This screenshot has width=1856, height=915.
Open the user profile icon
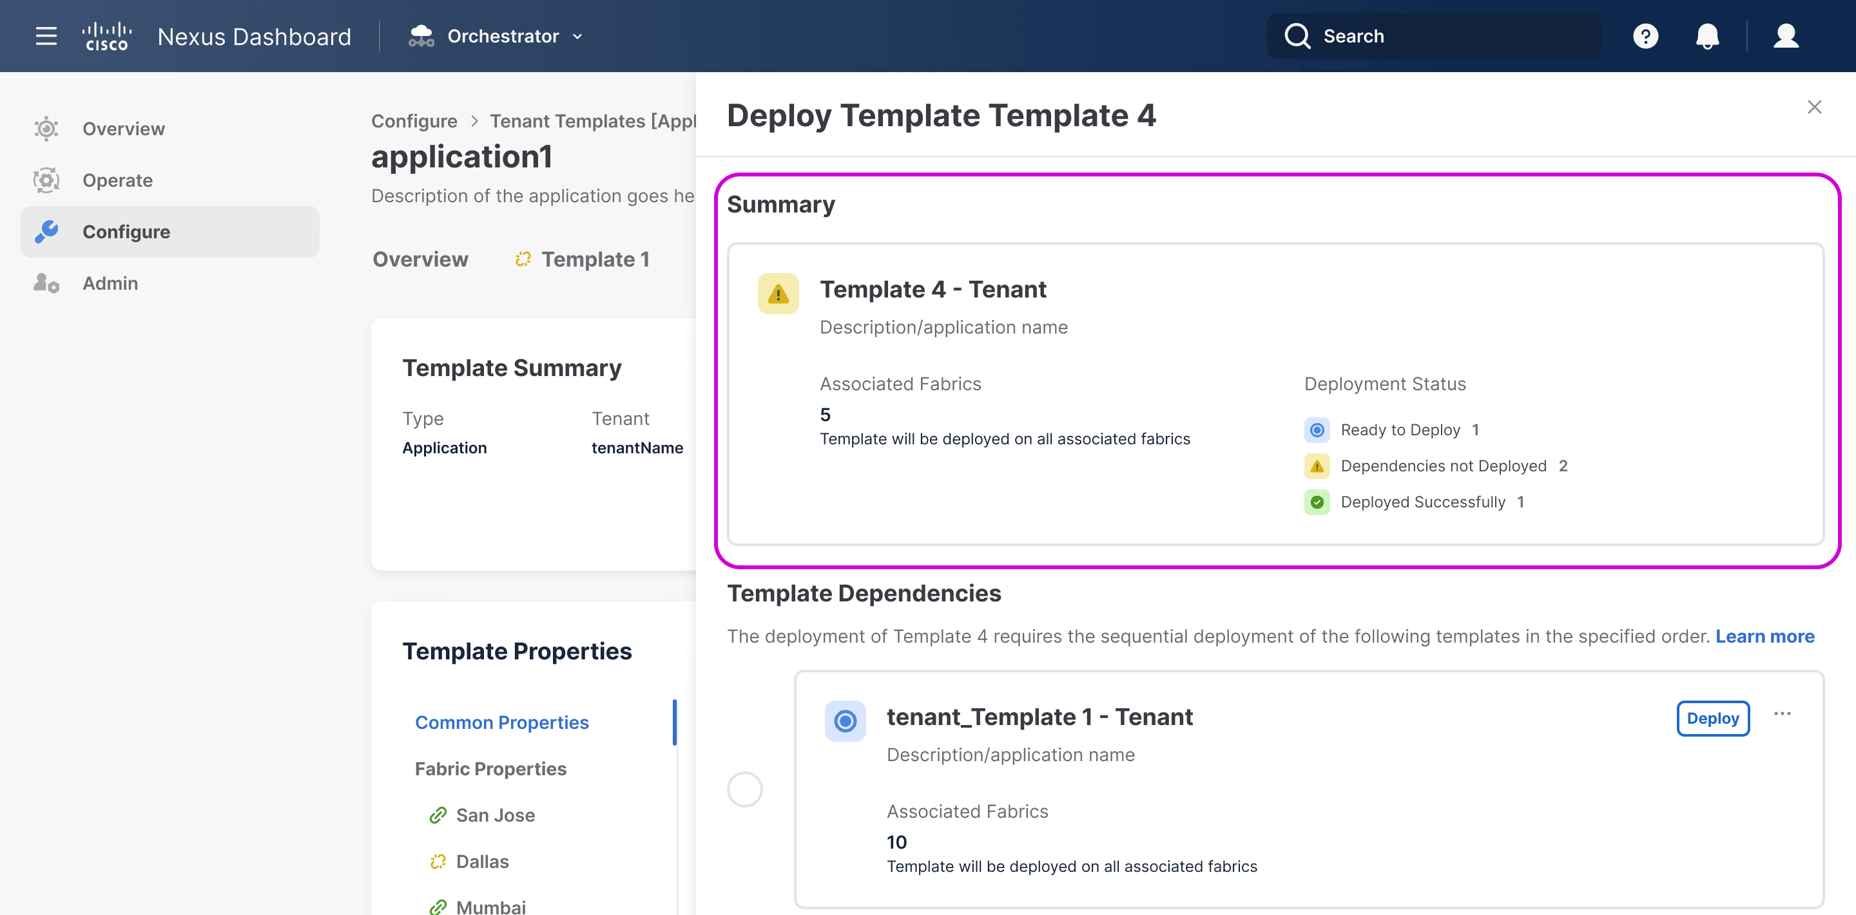click(1785, 36)
